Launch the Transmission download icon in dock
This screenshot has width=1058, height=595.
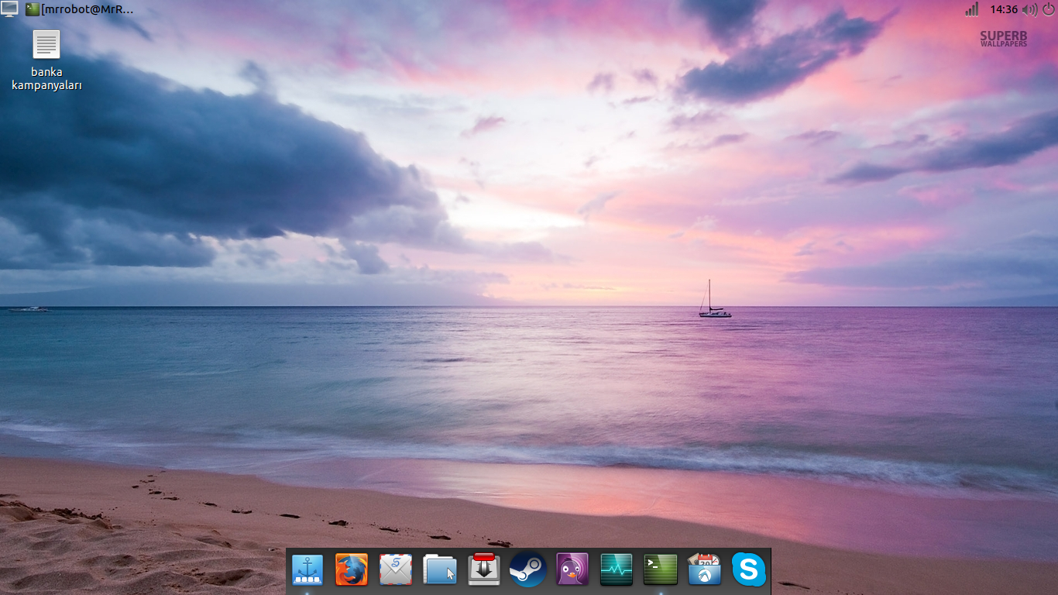484,570
